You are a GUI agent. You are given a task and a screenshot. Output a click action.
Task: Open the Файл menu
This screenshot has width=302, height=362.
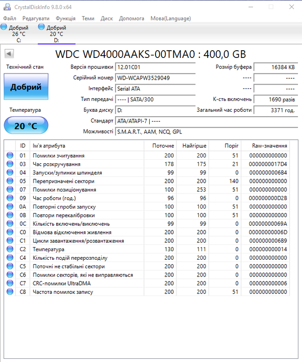coord(10,19)
